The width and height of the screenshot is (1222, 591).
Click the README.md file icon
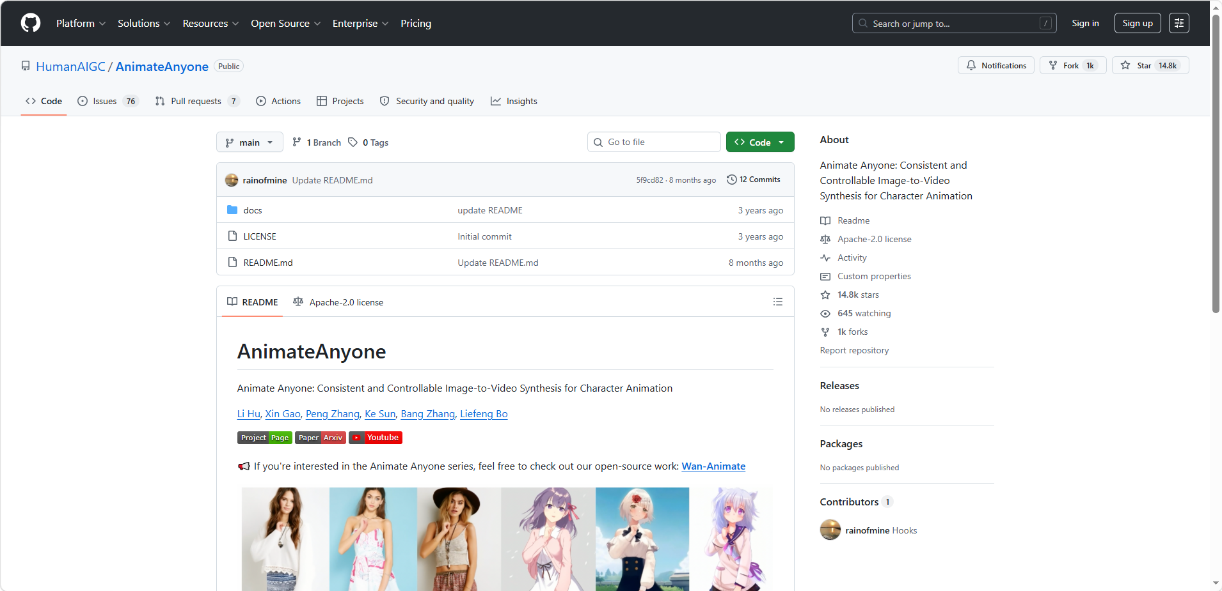click(x=232, y=263)
